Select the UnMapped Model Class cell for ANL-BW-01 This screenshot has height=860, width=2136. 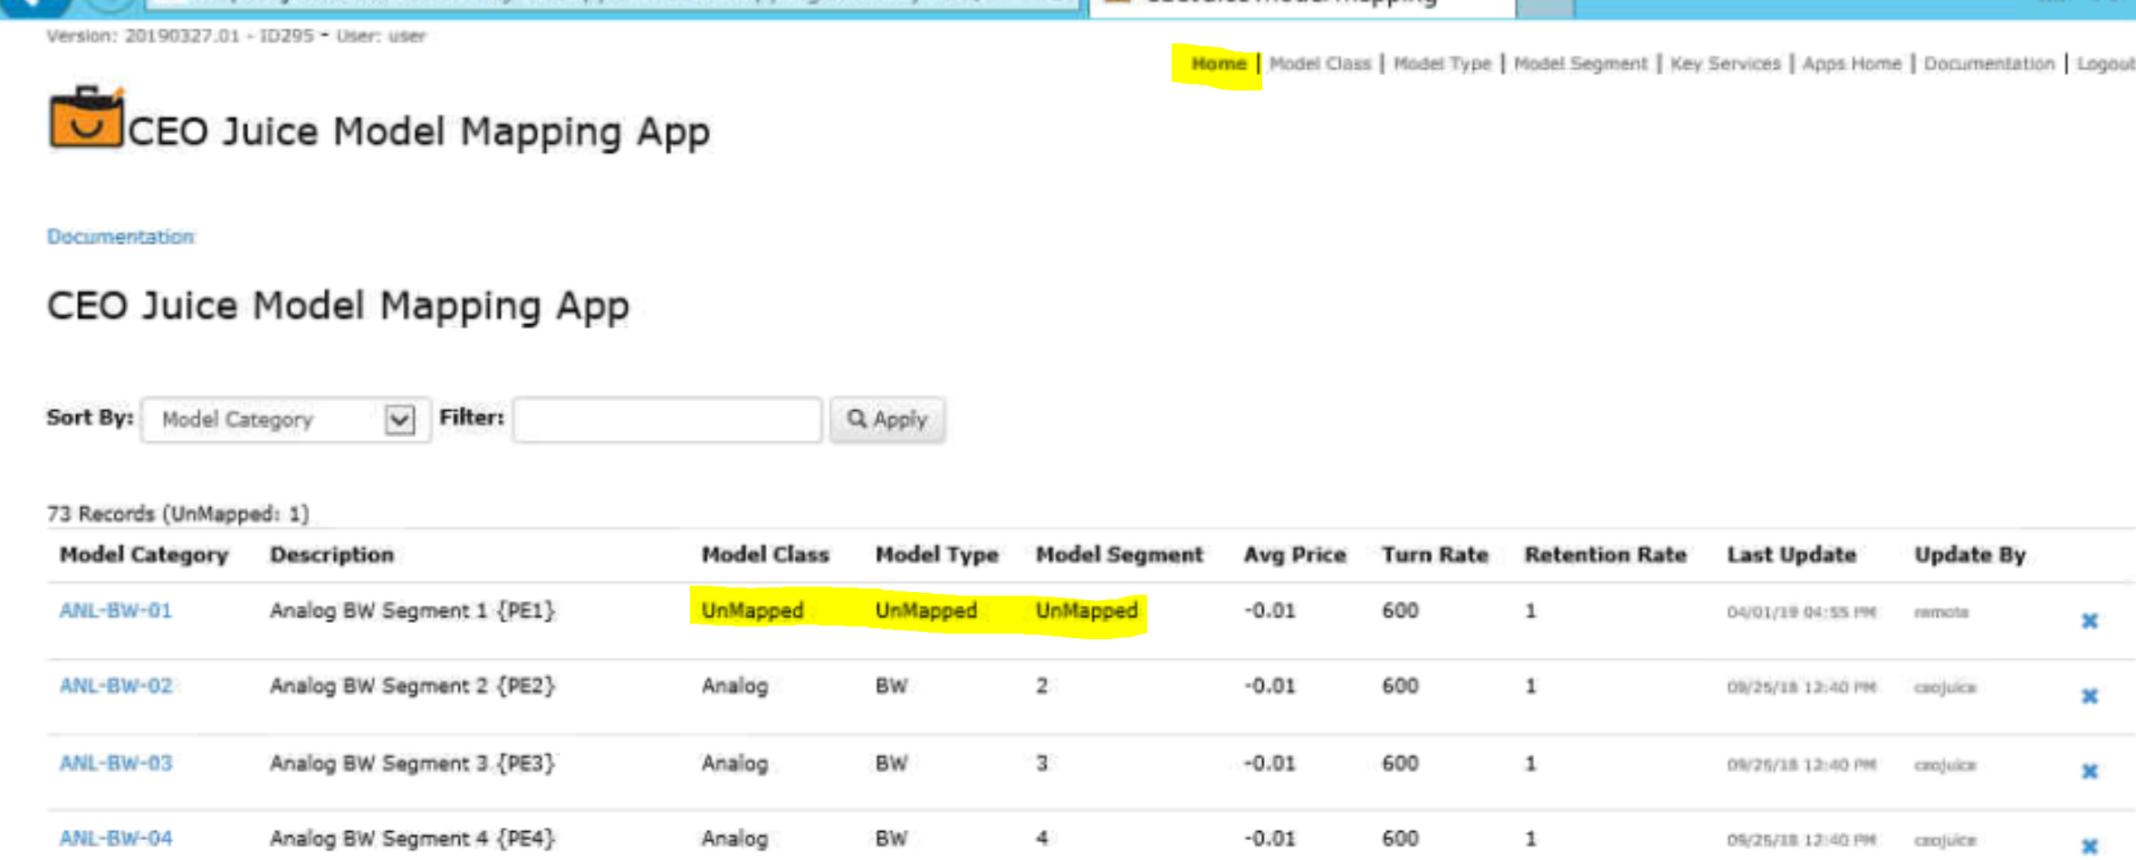752,611
